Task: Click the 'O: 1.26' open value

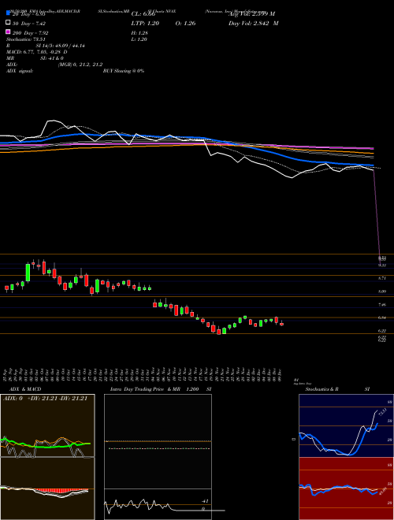Action: (x=185, y=23)
